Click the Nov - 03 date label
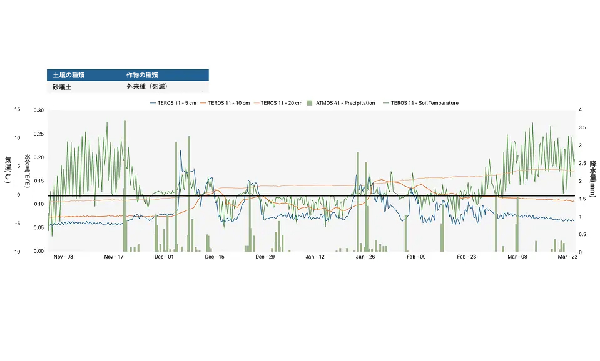This screenshot has width=600, height=361. pyautogui.click(x=63, y=257)
